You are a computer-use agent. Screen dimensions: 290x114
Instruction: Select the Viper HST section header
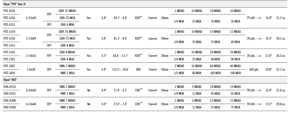click(x=10, y=80)
